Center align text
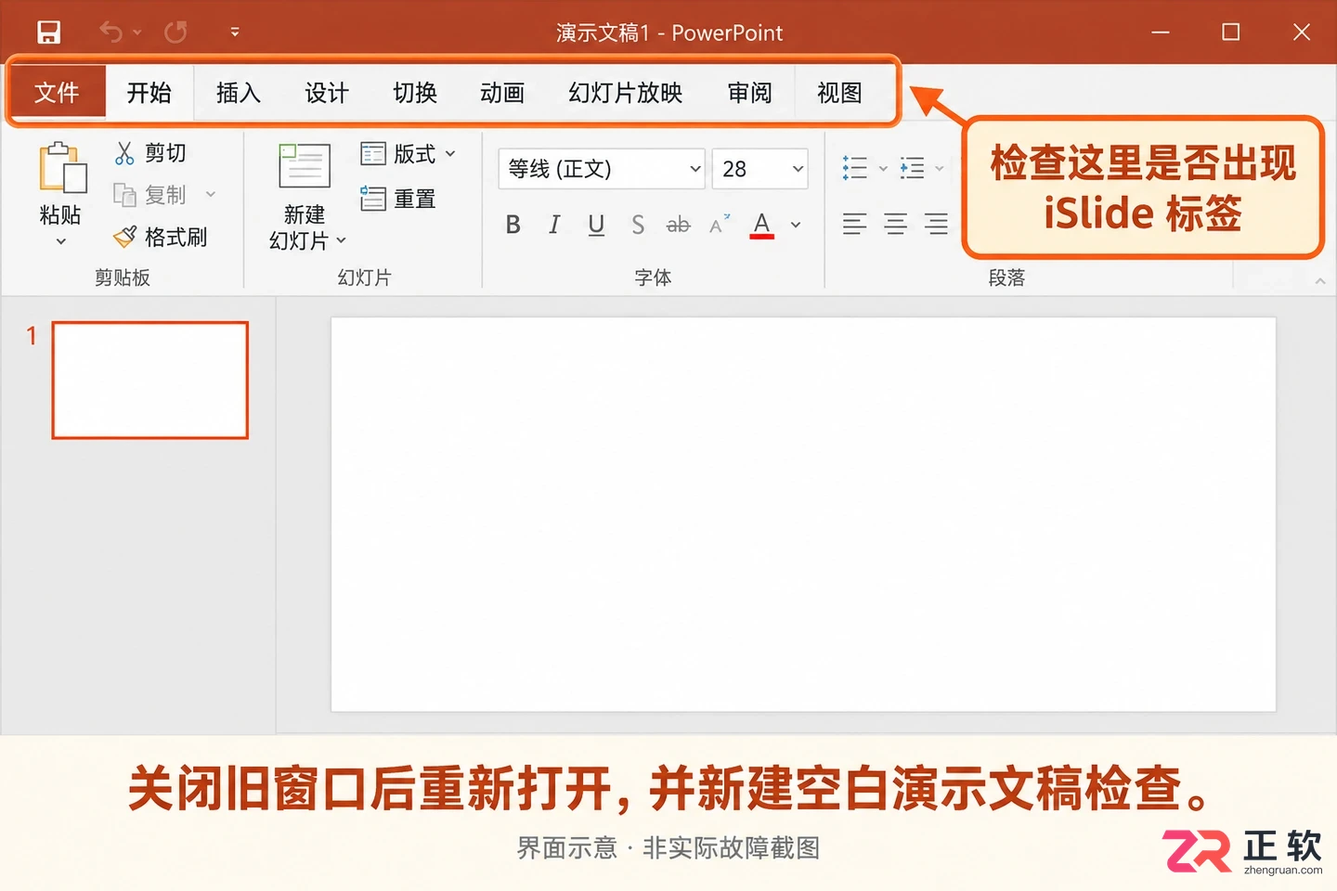 tap(895, 224)
